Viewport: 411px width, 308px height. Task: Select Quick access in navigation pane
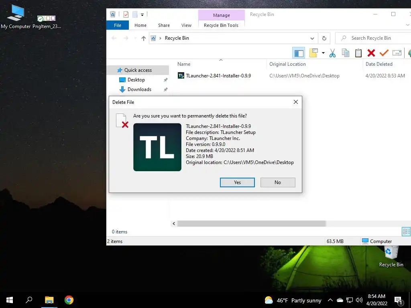coord(138,70)
